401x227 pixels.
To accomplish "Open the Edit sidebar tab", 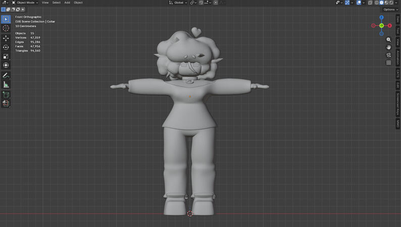I will tap(397, 85).
